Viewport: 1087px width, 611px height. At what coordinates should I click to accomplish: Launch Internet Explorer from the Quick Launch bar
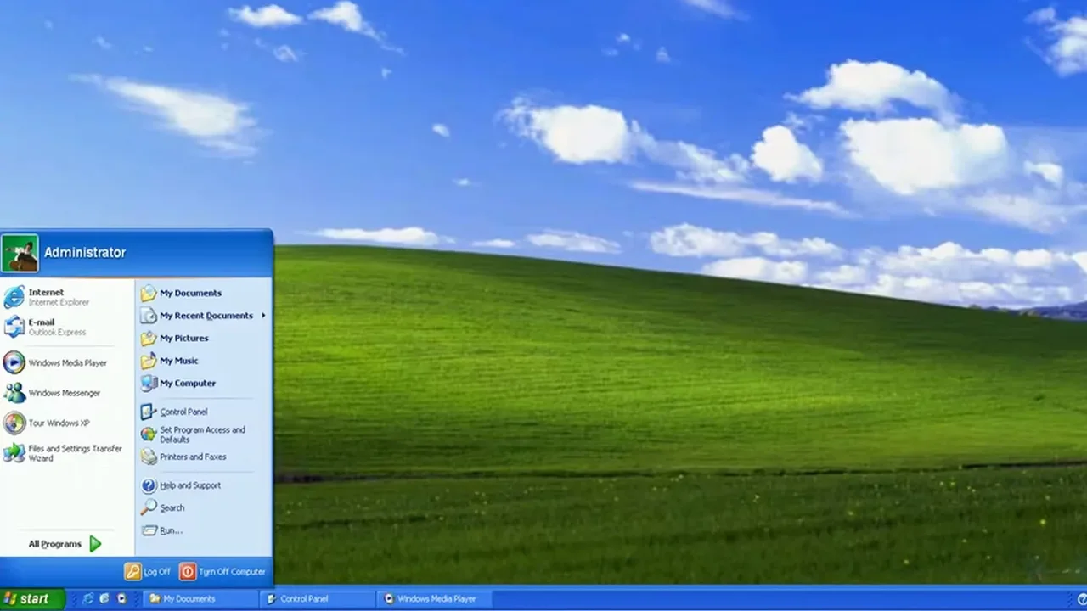coord(87,599)
